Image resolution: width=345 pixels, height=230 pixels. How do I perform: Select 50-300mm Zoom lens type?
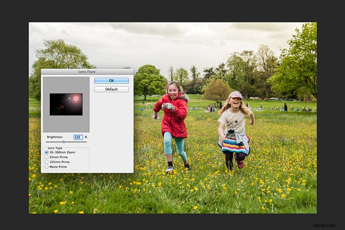click(46, 152)
